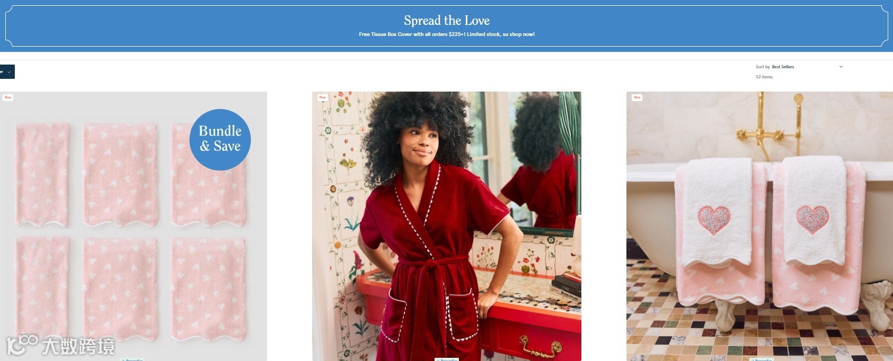Click the New badge on heart towels photo
The height and width of the screenshot is (361, 893).
(x=637, y=97)
